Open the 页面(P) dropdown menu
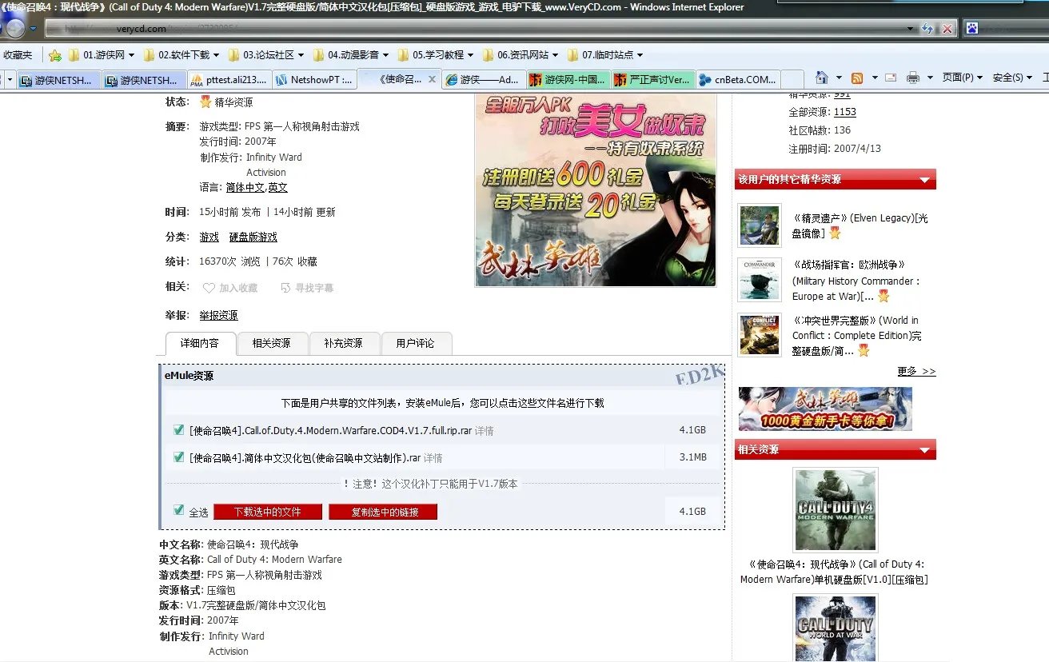The width and height of the screenshot is (1049, 662). tap(958, 78)
